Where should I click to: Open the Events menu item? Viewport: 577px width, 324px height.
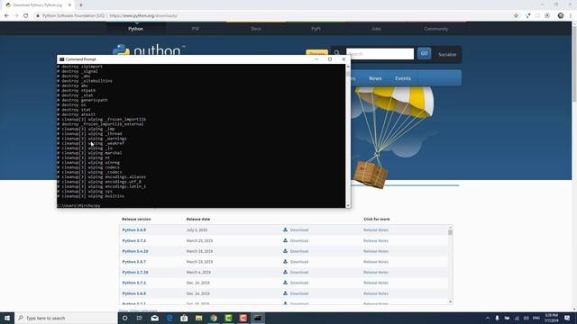coord(403,78)
